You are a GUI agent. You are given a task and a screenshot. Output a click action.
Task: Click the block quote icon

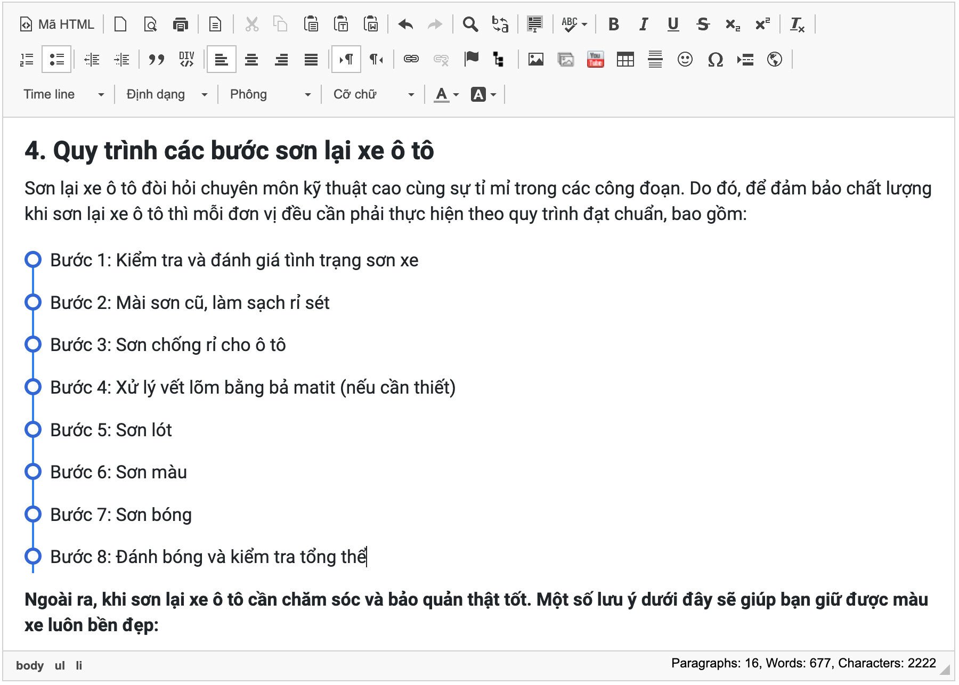point(156,59)
